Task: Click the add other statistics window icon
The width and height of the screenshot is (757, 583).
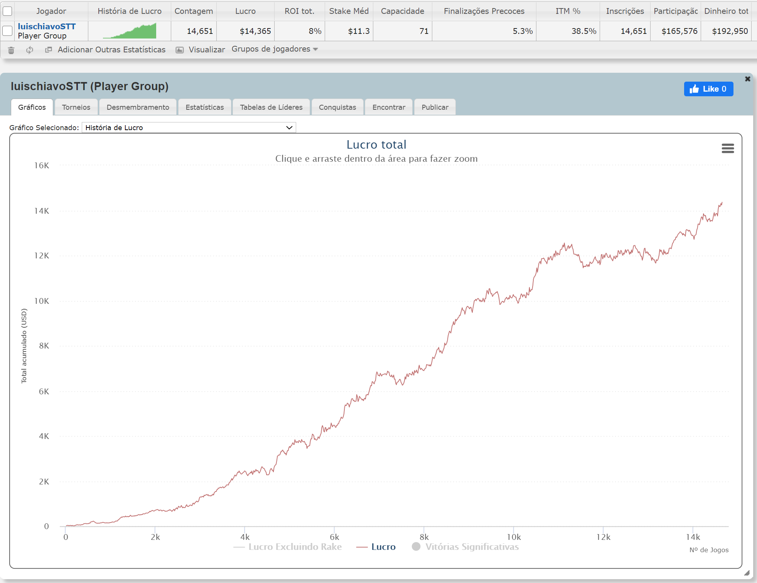Action: (x=48, y=50)
